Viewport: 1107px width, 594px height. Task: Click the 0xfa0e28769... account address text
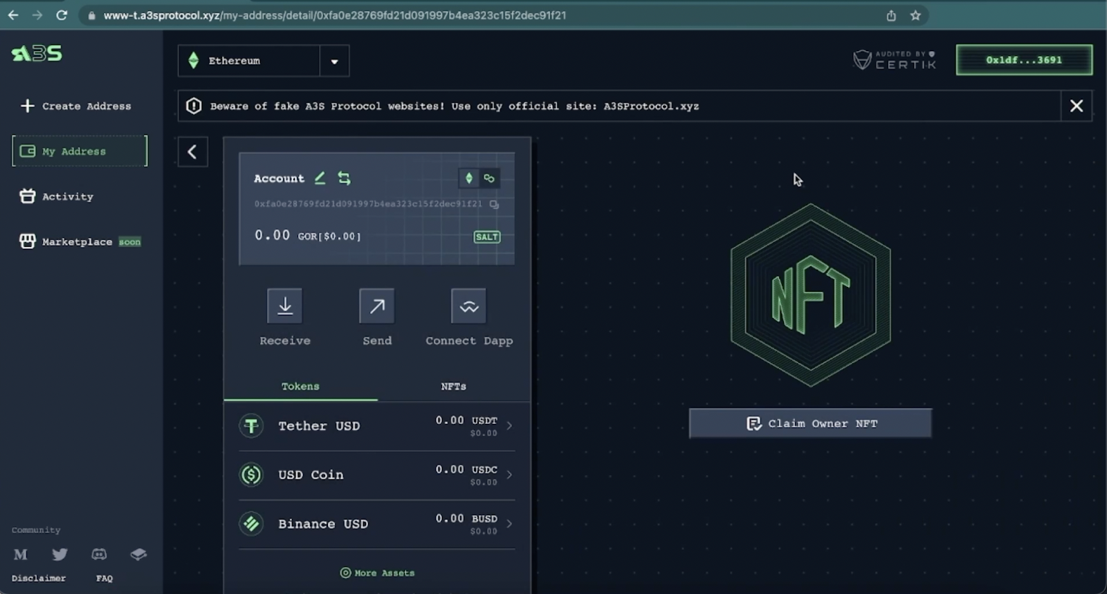click(x=368, y=204)
